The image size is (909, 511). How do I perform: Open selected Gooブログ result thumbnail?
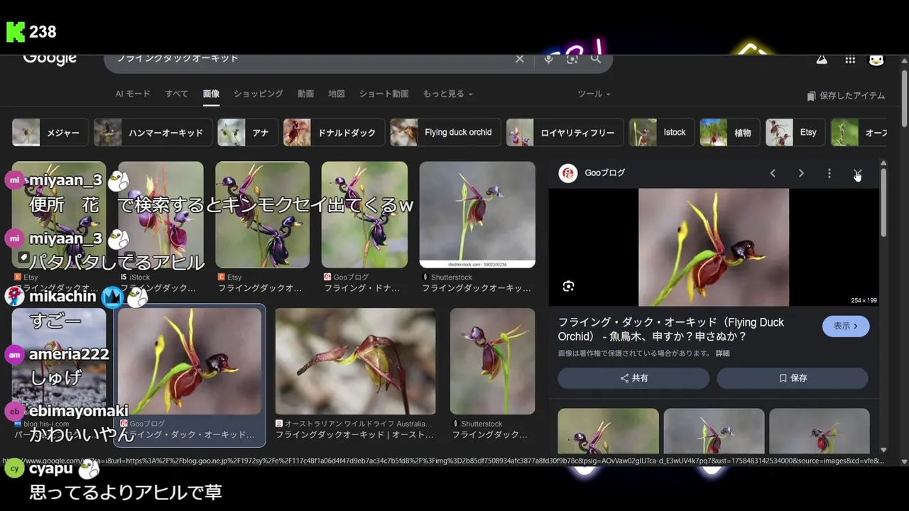[x=190, y=361]
